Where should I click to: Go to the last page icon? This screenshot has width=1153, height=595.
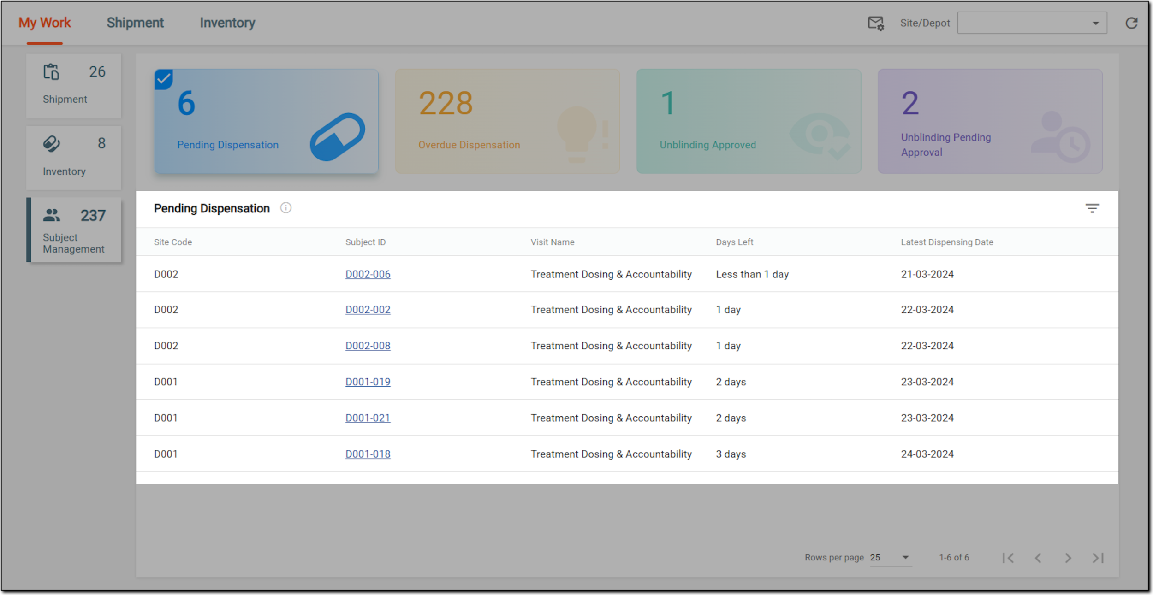coord(1098,558)
